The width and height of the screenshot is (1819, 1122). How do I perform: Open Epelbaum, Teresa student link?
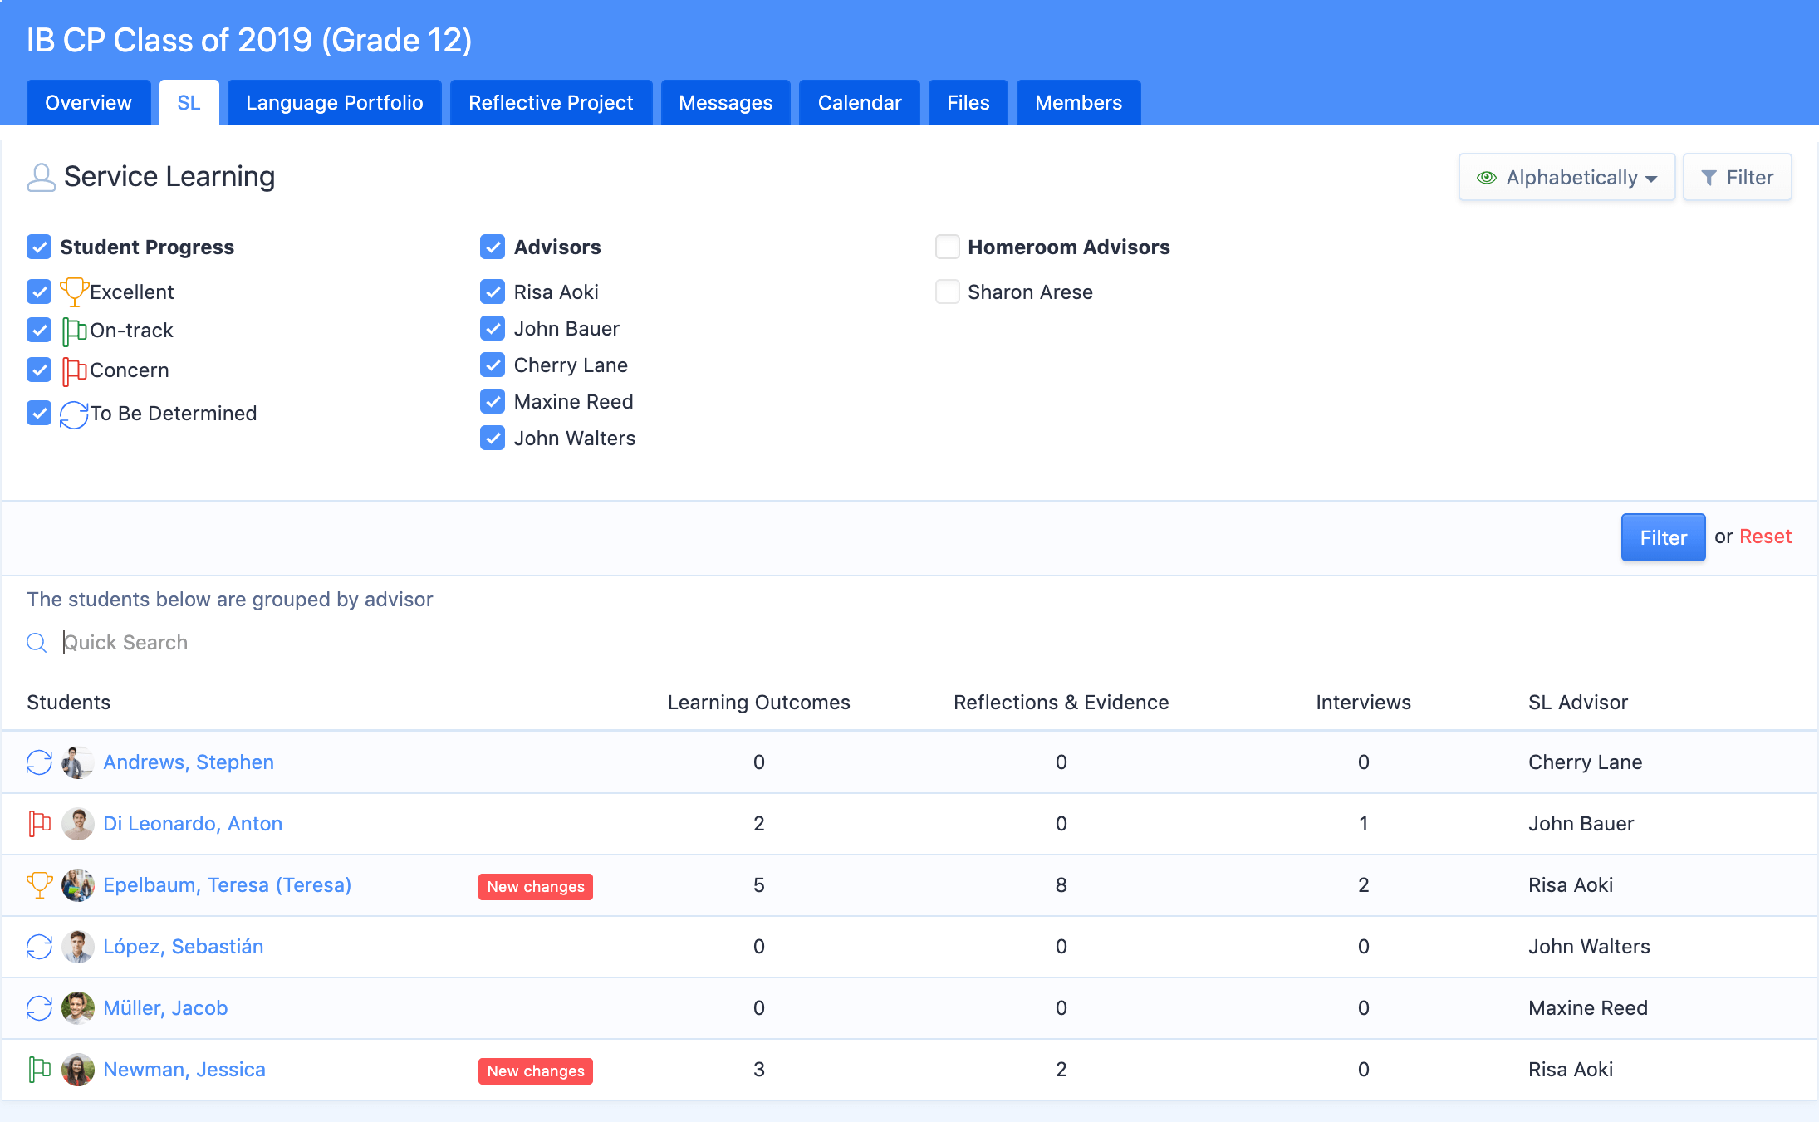pyautogui.click(x=227, y=885)
